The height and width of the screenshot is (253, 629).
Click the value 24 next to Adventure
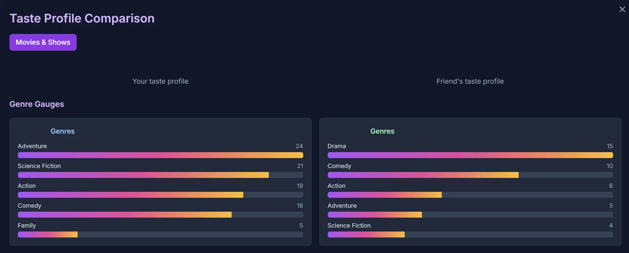click(x=300, y=146)
